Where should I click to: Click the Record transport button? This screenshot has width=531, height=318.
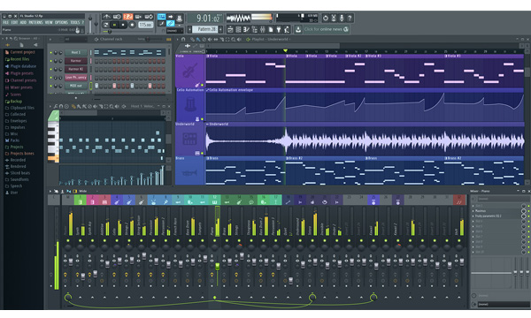click(x=132, y=25)
